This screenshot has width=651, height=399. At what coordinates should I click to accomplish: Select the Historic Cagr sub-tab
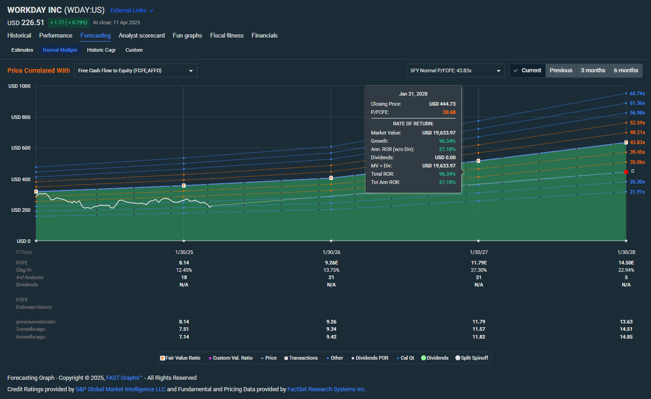coord(101,50)
